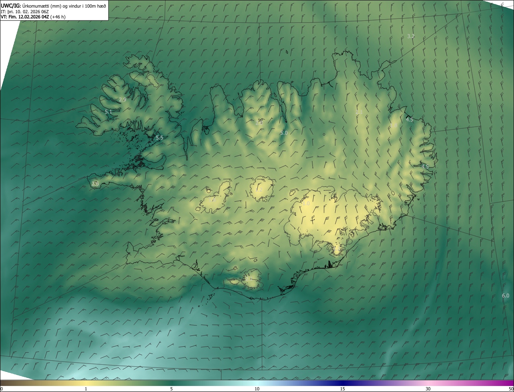Click the colorbar tick label '30'
514x392 pixels.
[x=428, y=389]
